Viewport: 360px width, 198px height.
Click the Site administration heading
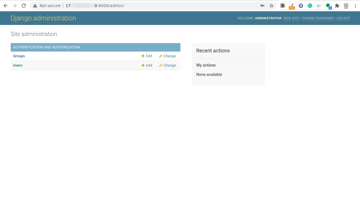[x=34, y=34]
